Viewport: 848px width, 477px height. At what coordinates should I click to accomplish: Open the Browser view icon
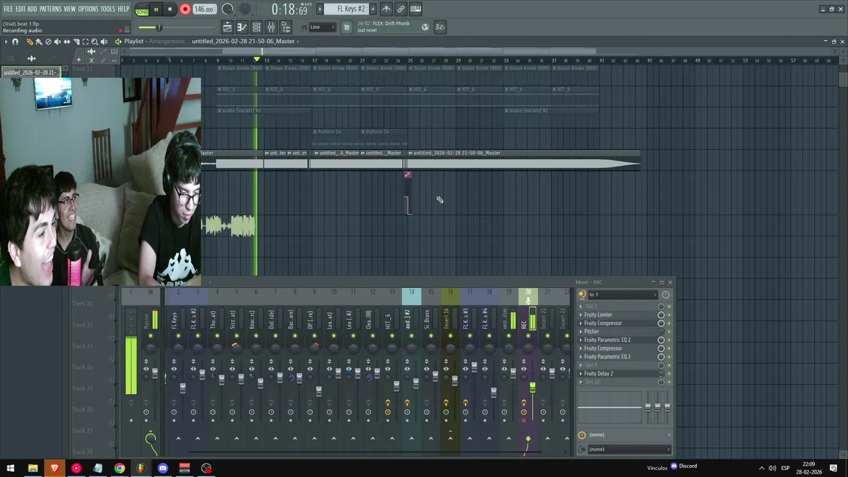pos(286,27)
